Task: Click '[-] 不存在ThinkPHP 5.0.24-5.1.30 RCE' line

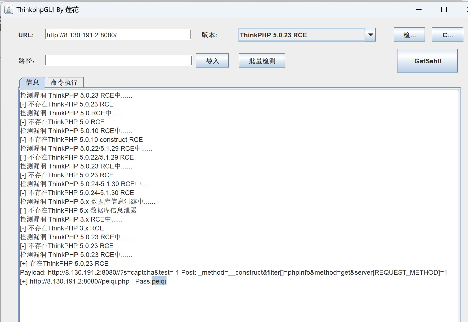Action: 77,193
